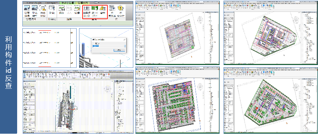Close the Select Elements by ID dialog
The height and width of the screenshot is (134, 318).
point(125,40)
